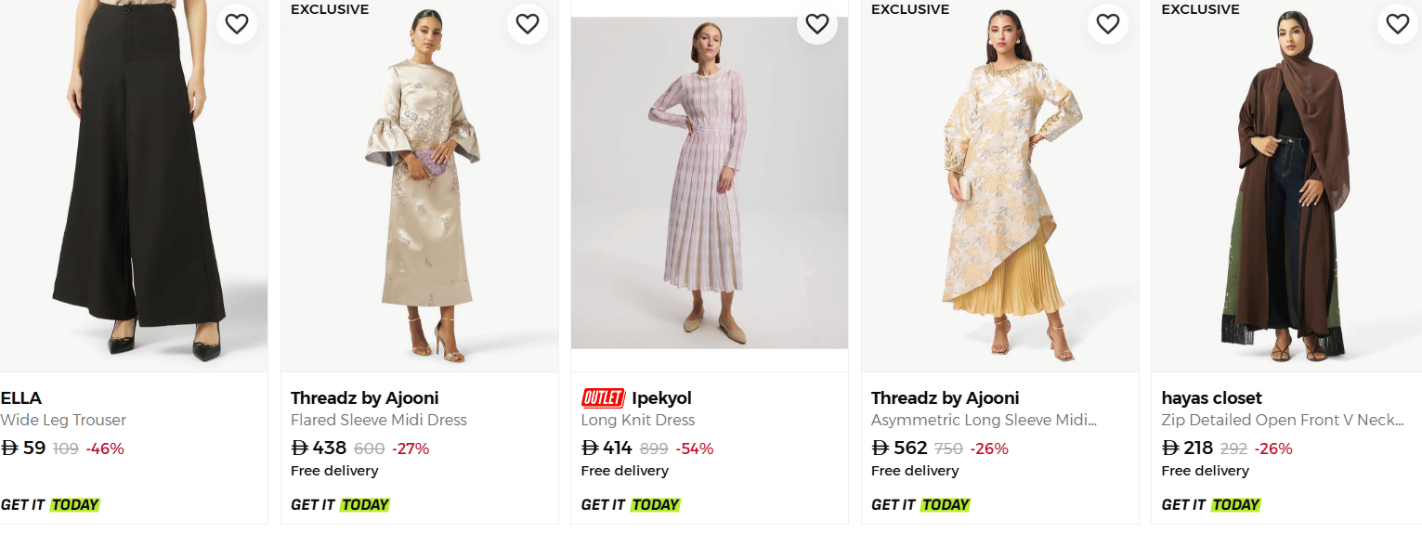This screenshot has height=533, width=1422.
Task: Click the hayas closet brand name
Action: tap(1211, 398)
